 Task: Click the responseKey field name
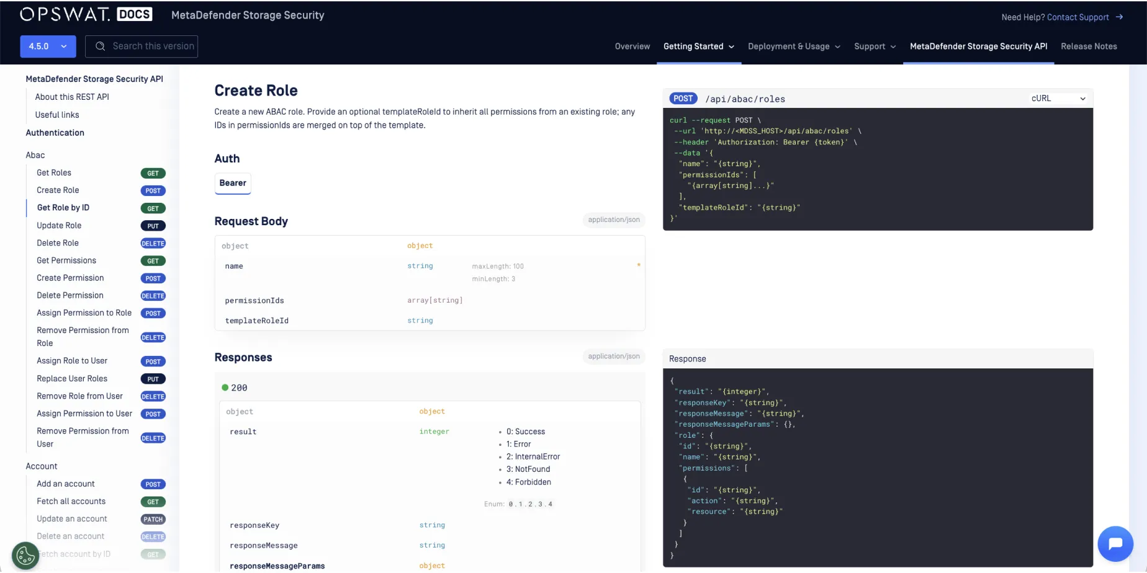tap(254, 525)
